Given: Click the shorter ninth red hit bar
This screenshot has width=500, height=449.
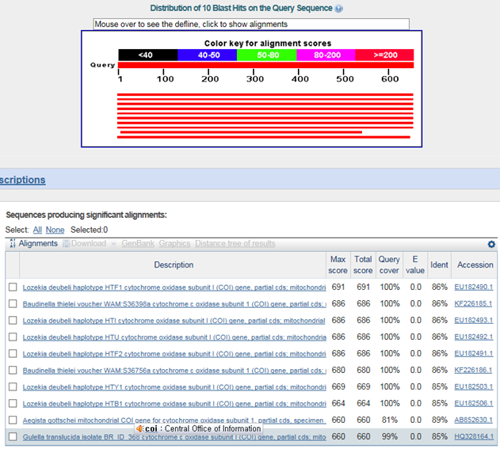Looking at the screenshot, I should tap(241, 132).
